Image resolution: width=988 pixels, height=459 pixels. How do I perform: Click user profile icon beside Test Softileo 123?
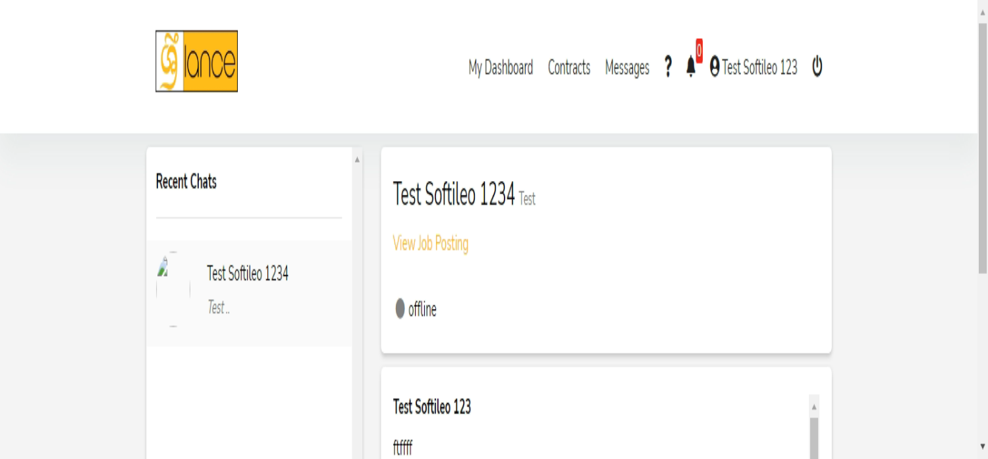[x=715, y=67]
